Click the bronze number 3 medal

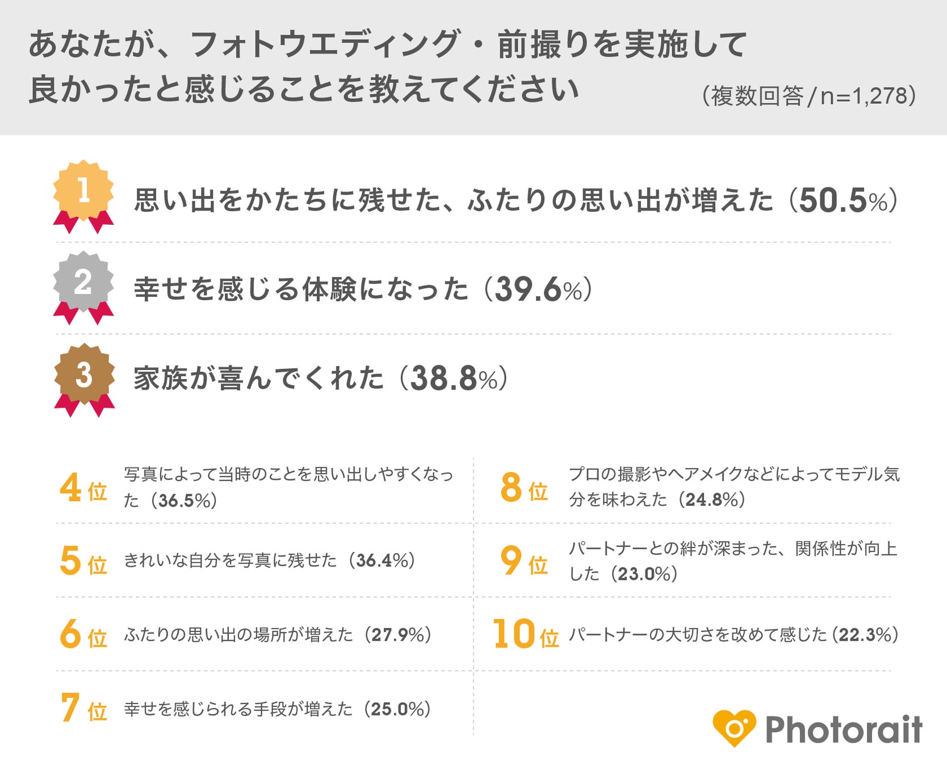pos(84,375)
